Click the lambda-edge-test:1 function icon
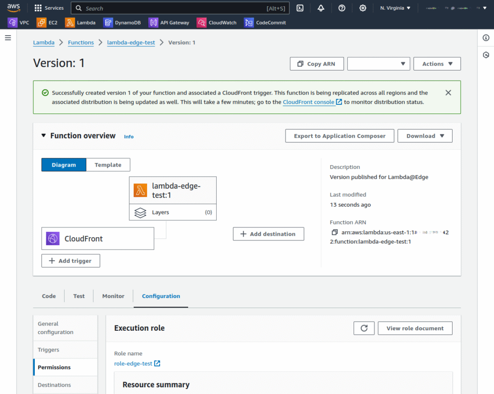 tap(140, 190)
